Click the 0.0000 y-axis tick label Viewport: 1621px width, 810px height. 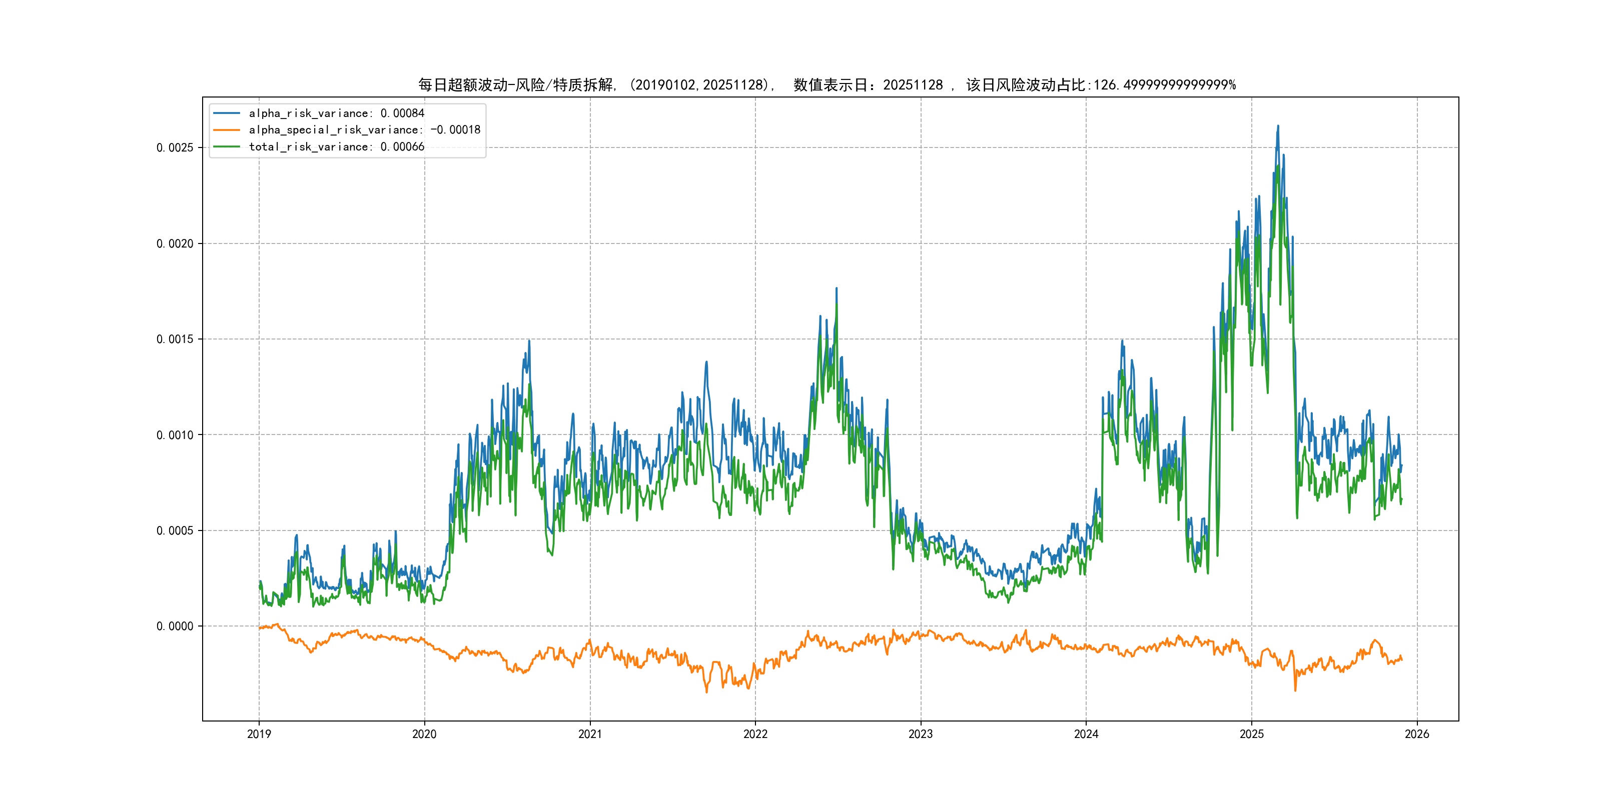(175, 626)
